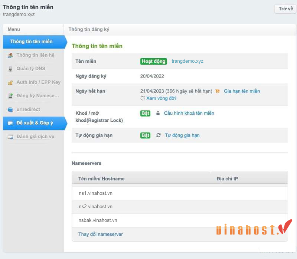Click the server icon beside Quản lý DNS
The height and width of the screenshot is (259, 297).
(10, 69)
